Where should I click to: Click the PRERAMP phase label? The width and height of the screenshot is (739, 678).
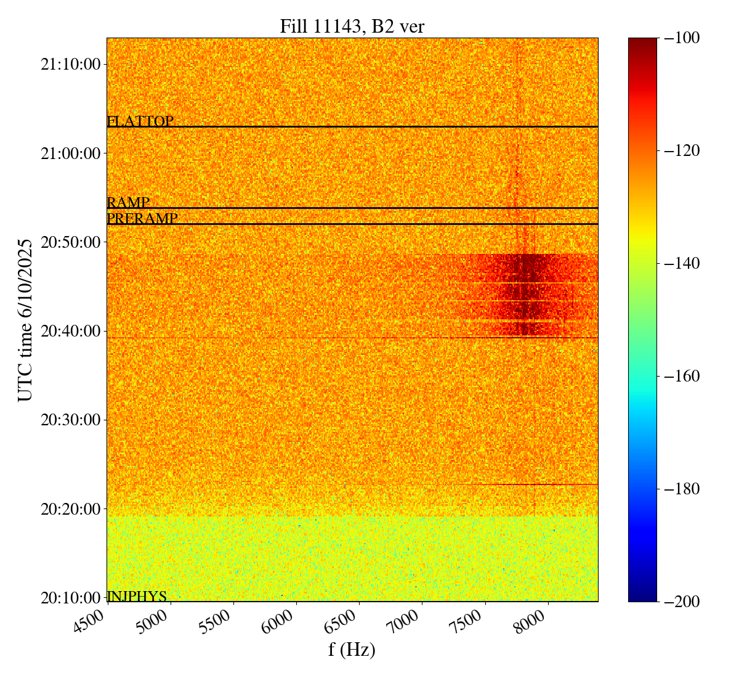click(x=142, y=219)
